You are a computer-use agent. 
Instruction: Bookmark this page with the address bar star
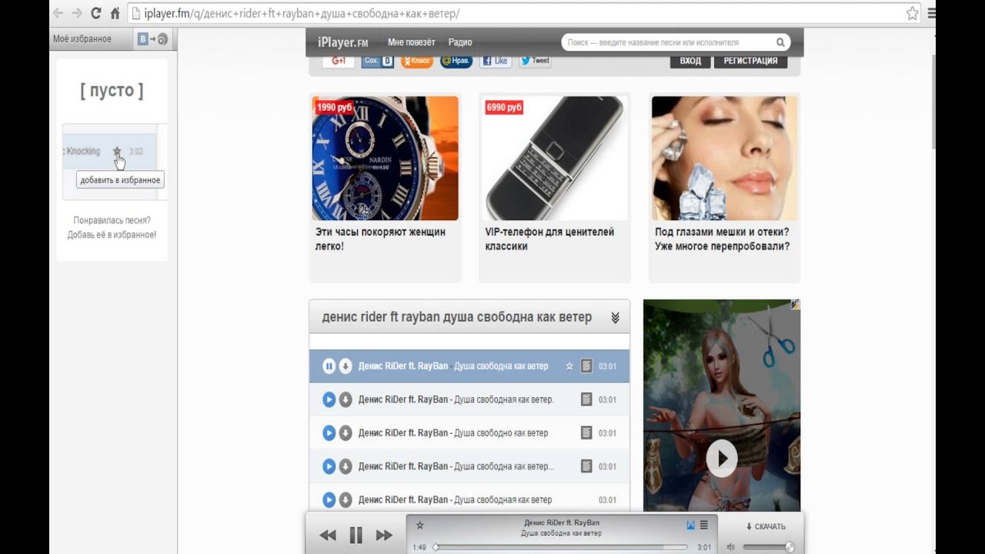pyautogui.click(x=912, y=13)
